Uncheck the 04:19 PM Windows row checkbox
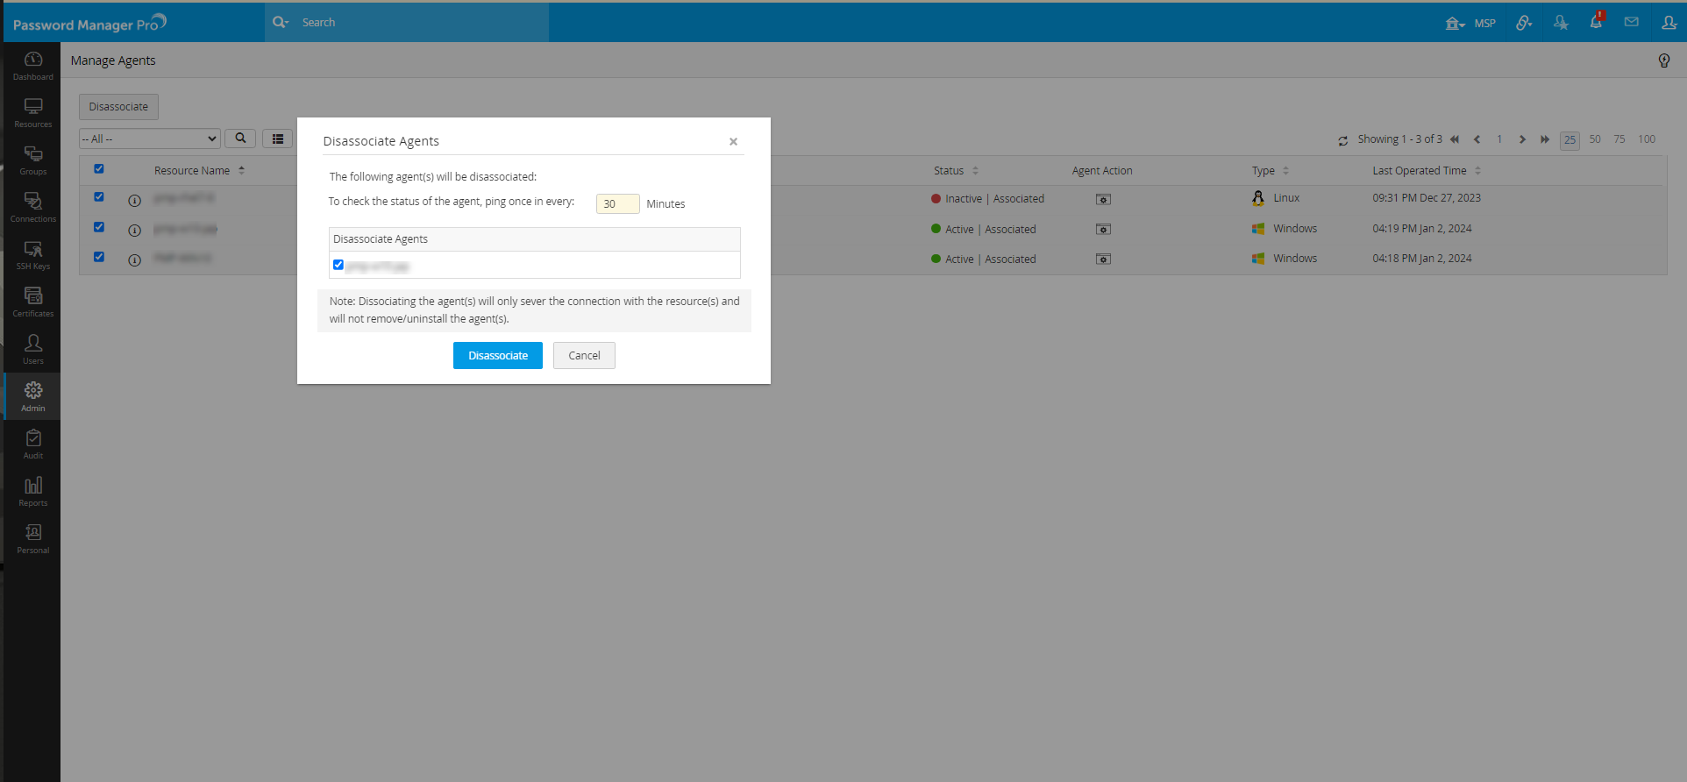 [x=99, y=227]
